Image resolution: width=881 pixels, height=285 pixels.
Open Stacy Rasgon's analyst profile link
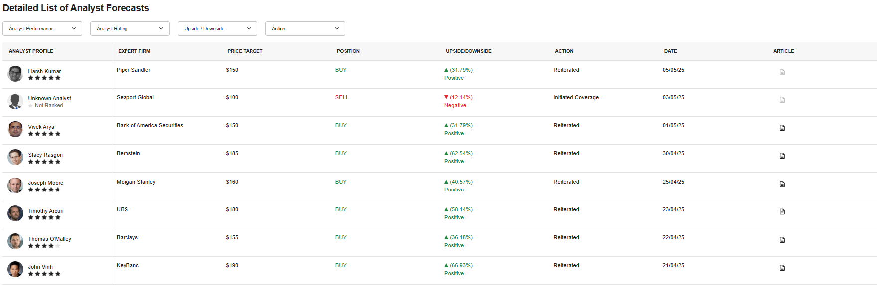pyautogui.click(x=45, y=155)
